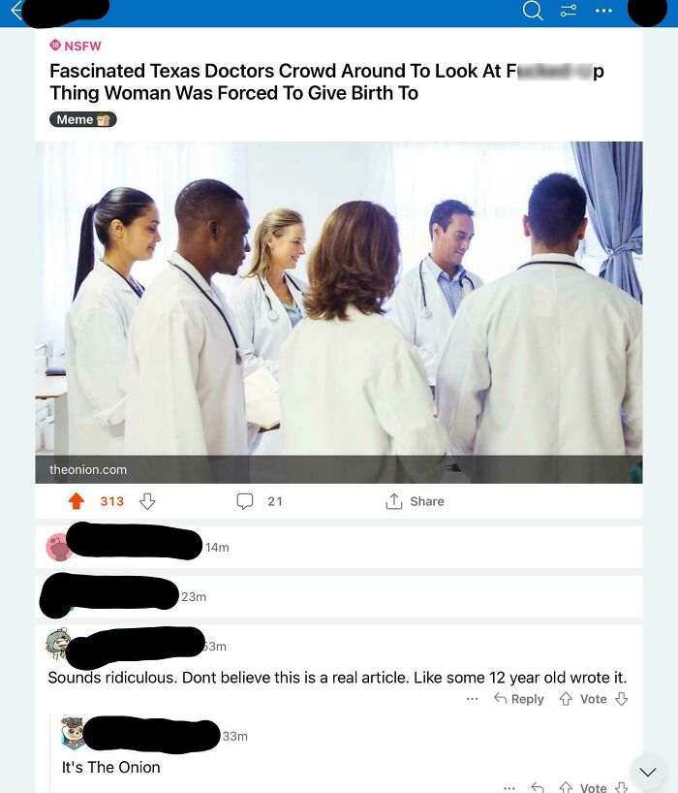Open search with the magnifying glass icon
This screenshot has height=793, width=678.
coord(533,10)
